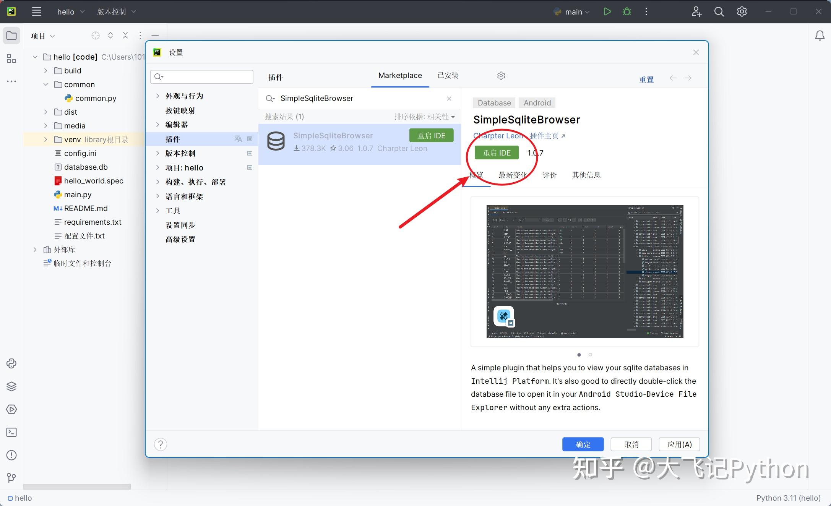The width and height of the screenshot is (831, 506).
Task: Open the 插件主页 plugin homepage link
Action: [544, 136]
